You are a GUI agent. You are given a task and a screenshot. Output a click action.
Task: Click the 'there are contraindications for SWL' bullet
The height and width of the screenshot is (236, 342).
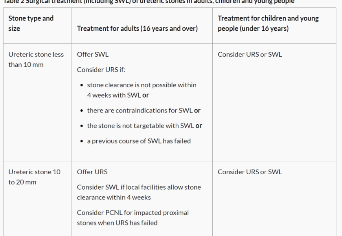pos(140,111)
